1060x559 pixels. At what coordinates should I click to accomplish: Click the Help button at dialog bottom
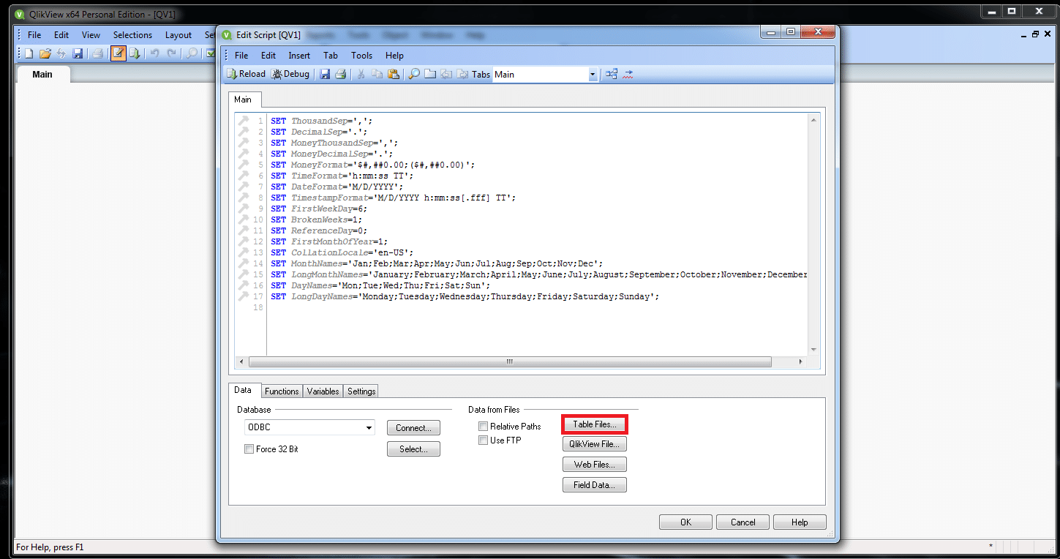coord(800,522)
